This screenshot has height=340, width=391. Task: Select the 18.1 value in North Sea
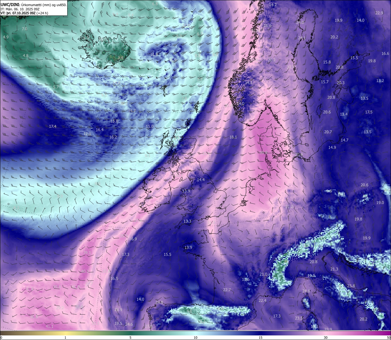(x=233, y=137)
